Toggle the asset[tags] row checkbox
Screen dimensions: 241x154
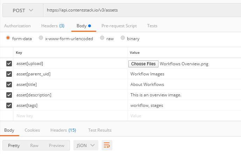tap(9, 105)
